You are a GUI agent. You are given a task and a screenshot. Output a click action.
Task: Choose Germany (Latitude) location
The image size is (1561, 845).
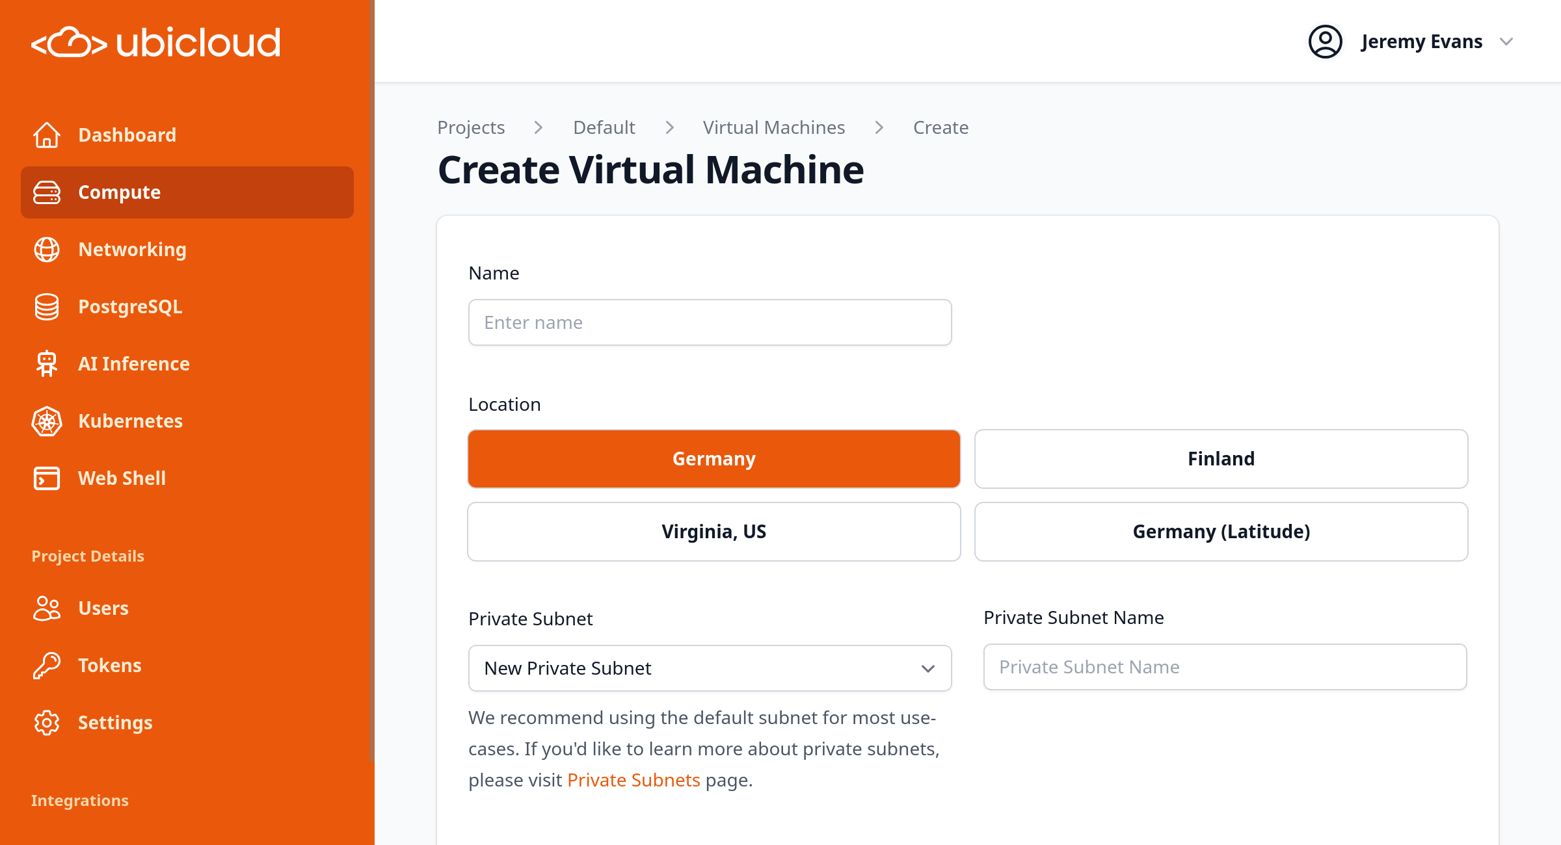click(1221, 532)
